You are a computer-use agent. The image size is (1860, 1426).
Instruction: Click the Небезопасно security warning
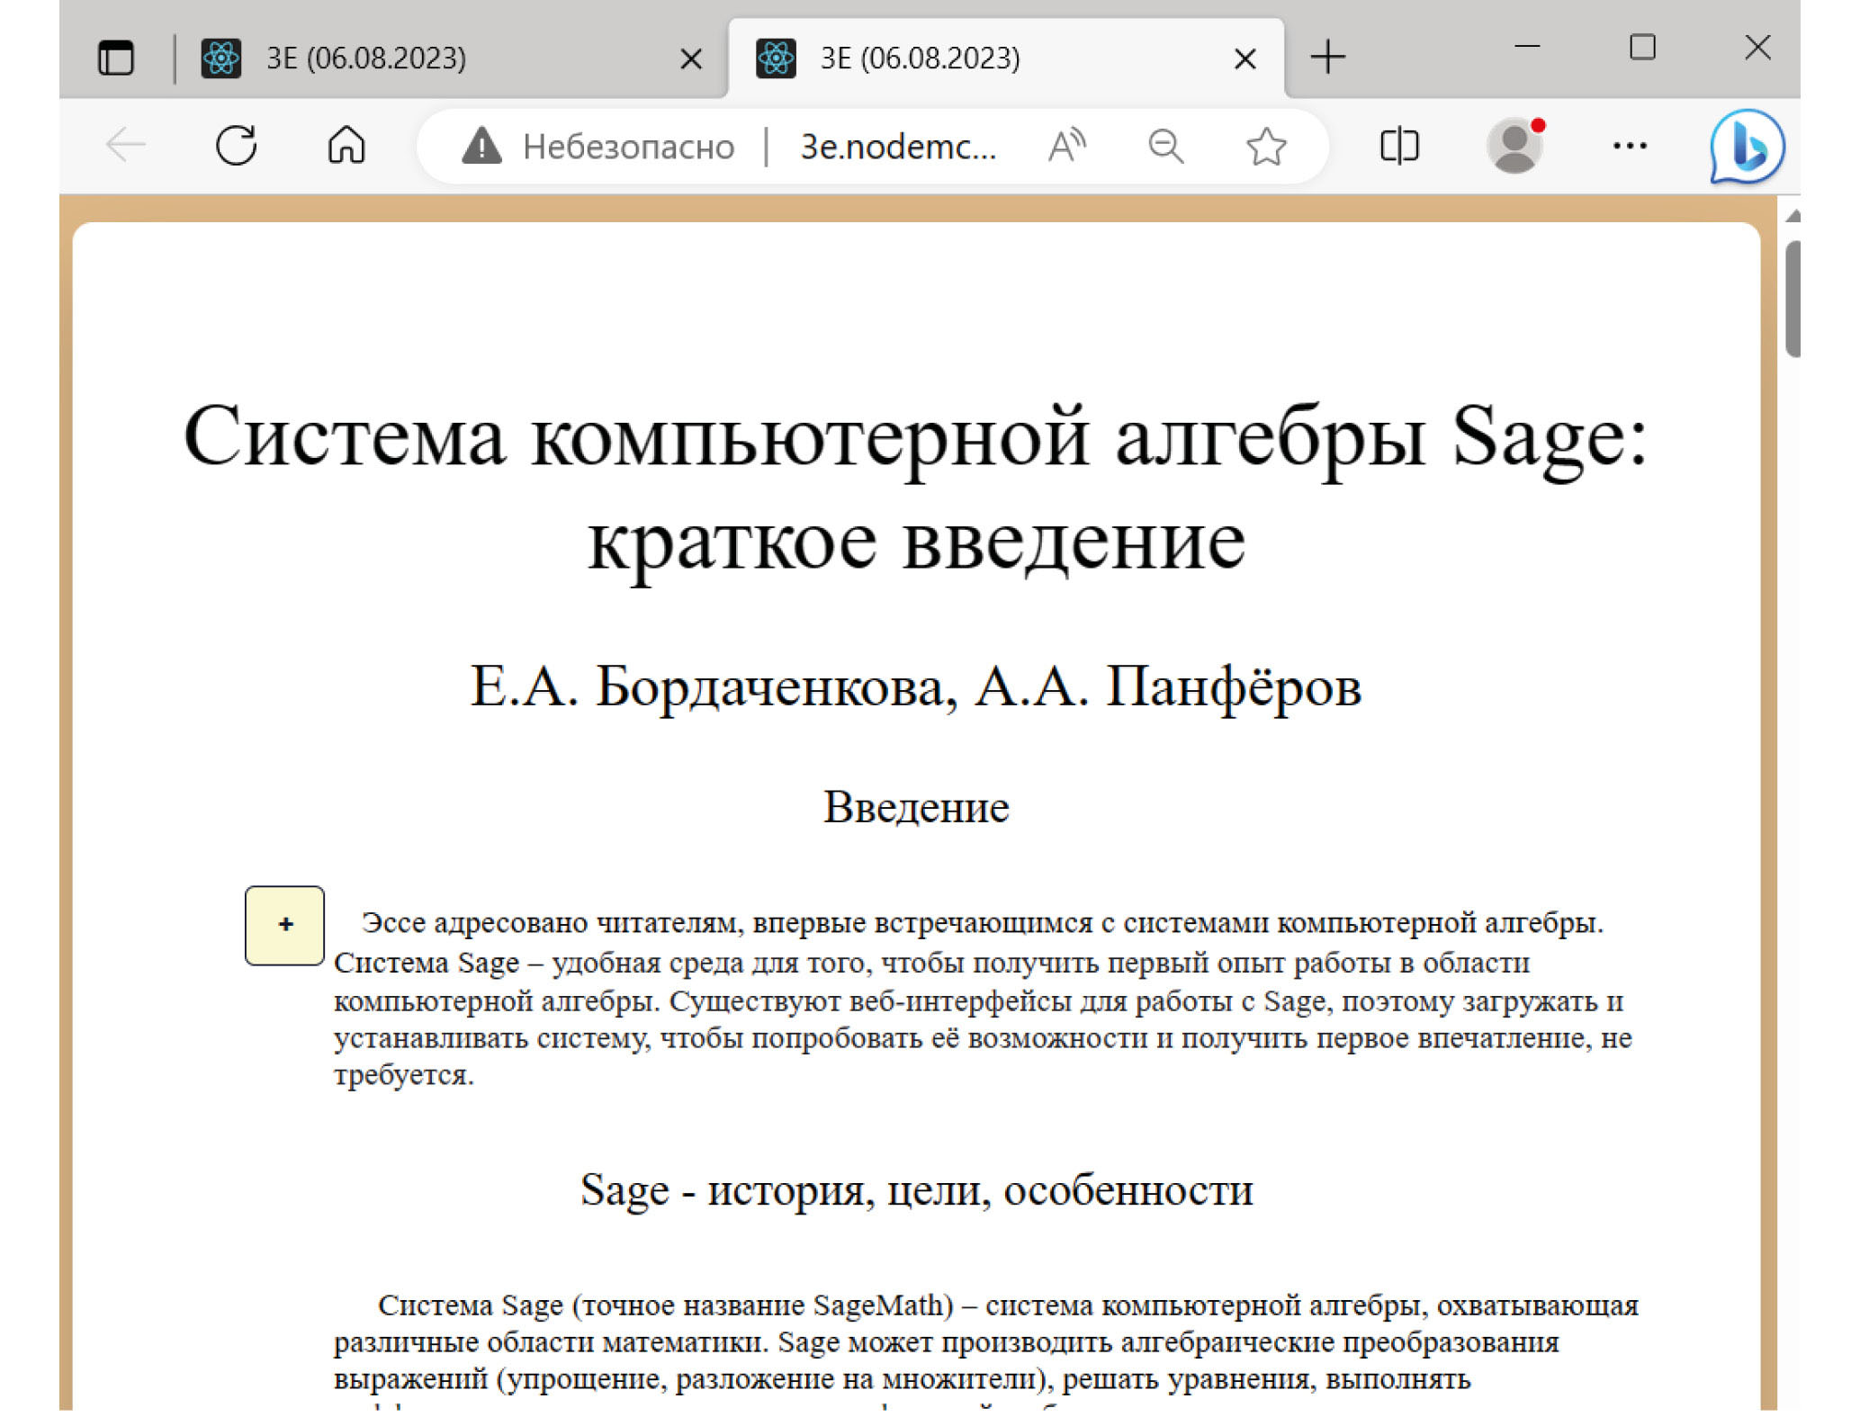598,146
